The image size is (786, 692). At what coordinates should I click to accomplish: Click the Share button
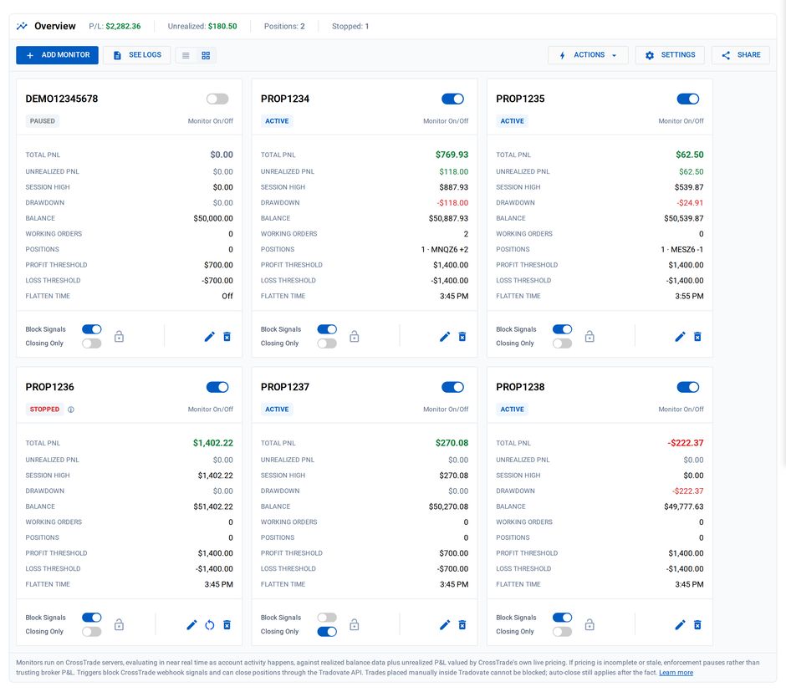(x=741, y=55)
